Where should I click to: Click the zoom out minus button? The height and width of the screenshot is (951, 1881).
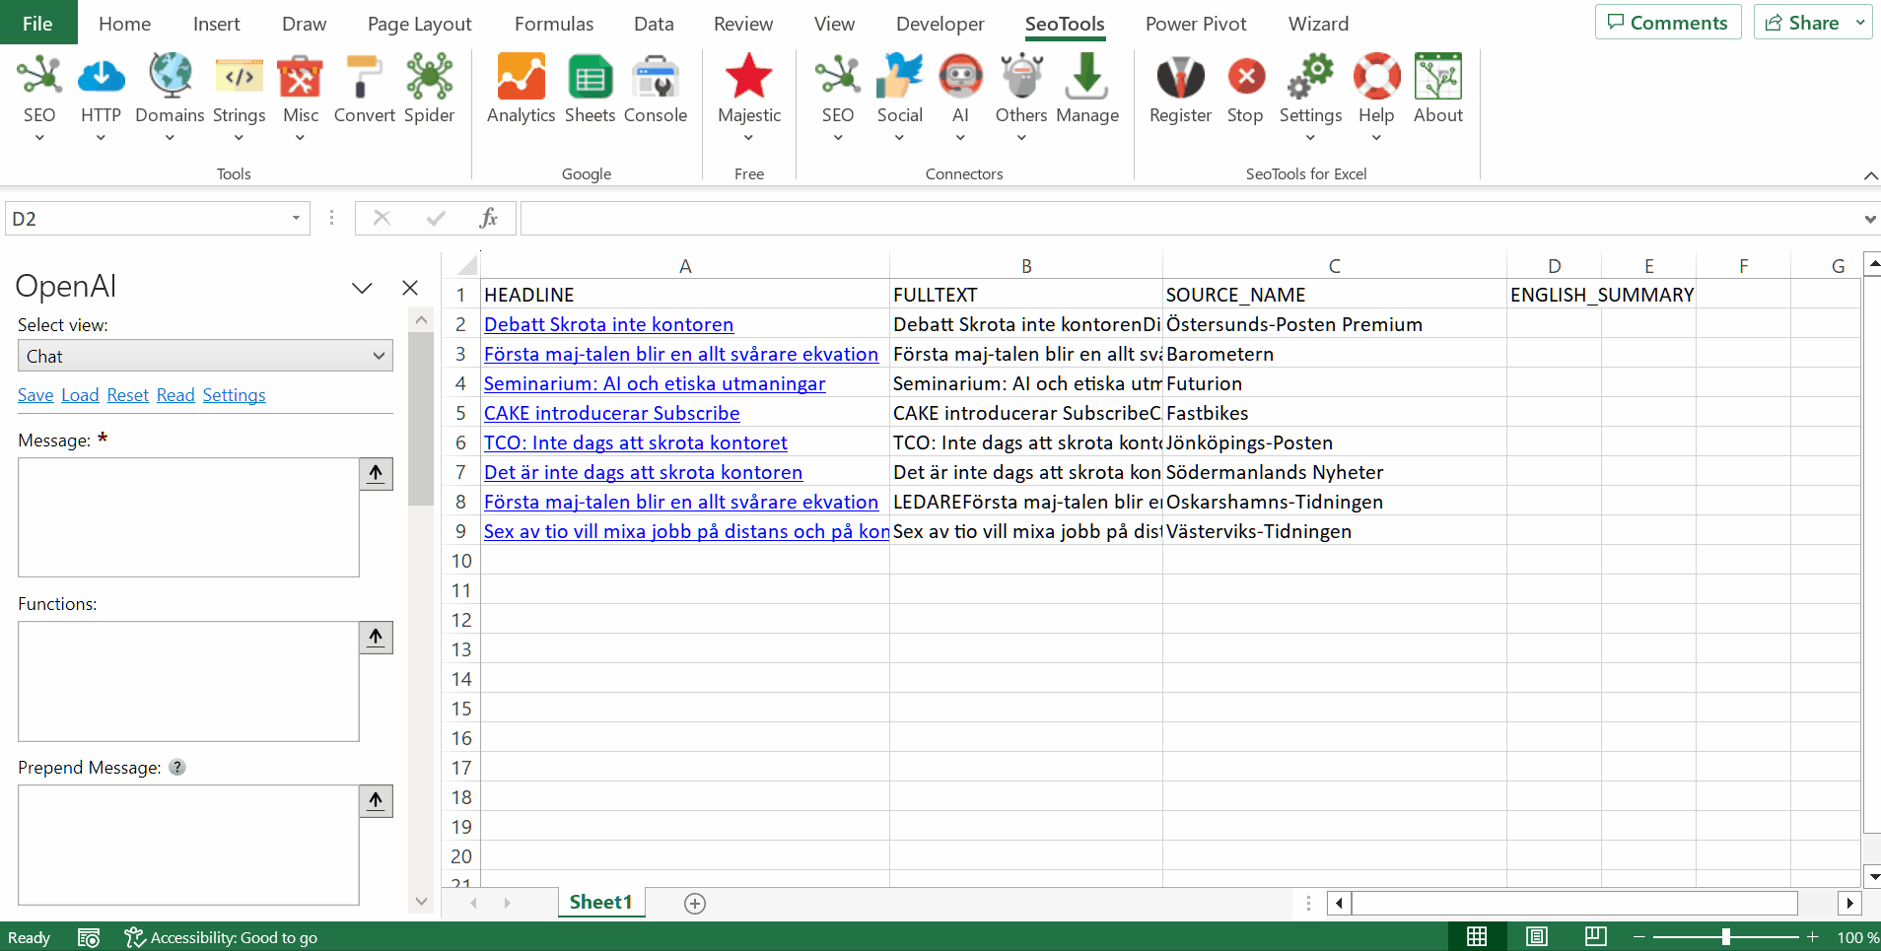1639,937
